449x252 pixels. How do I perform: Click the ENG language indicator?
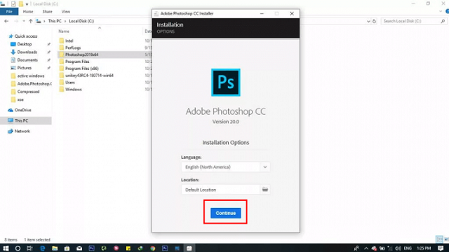(408, 248)
